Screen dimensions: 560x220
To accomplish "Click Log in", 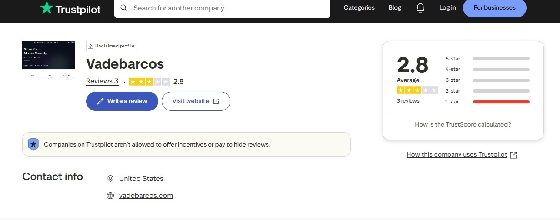I will coord(447,8).
